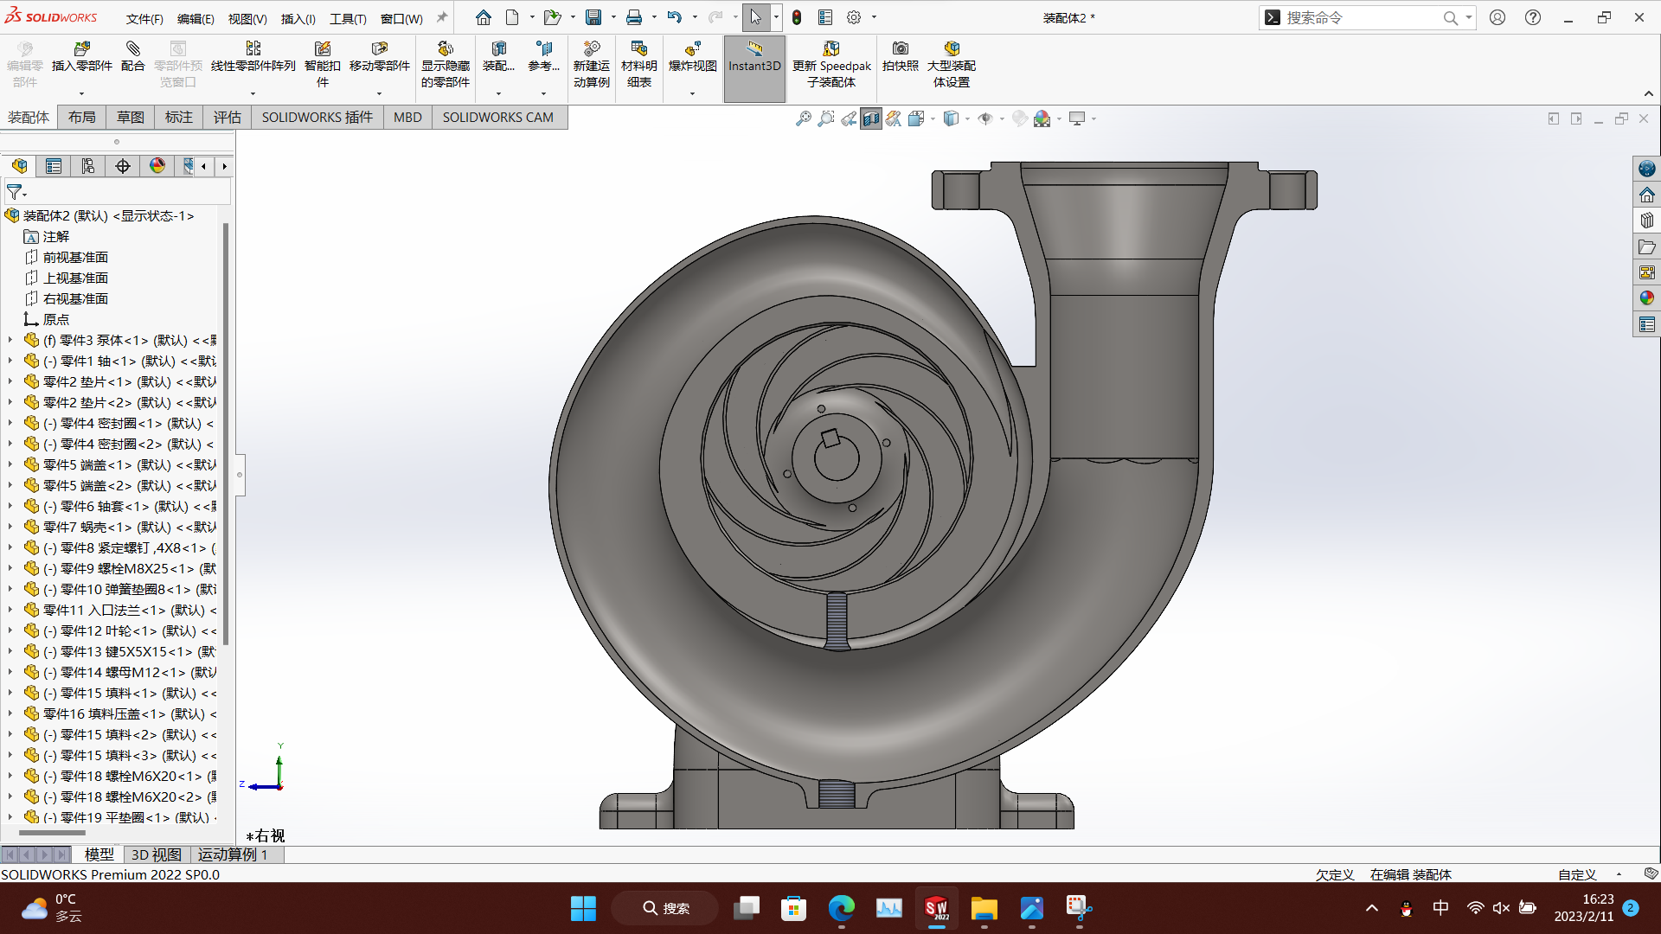Viewport: 1661px width, 934px height.
Task: Open the Custom Properties task pane tab
Action: (1646, 324)
